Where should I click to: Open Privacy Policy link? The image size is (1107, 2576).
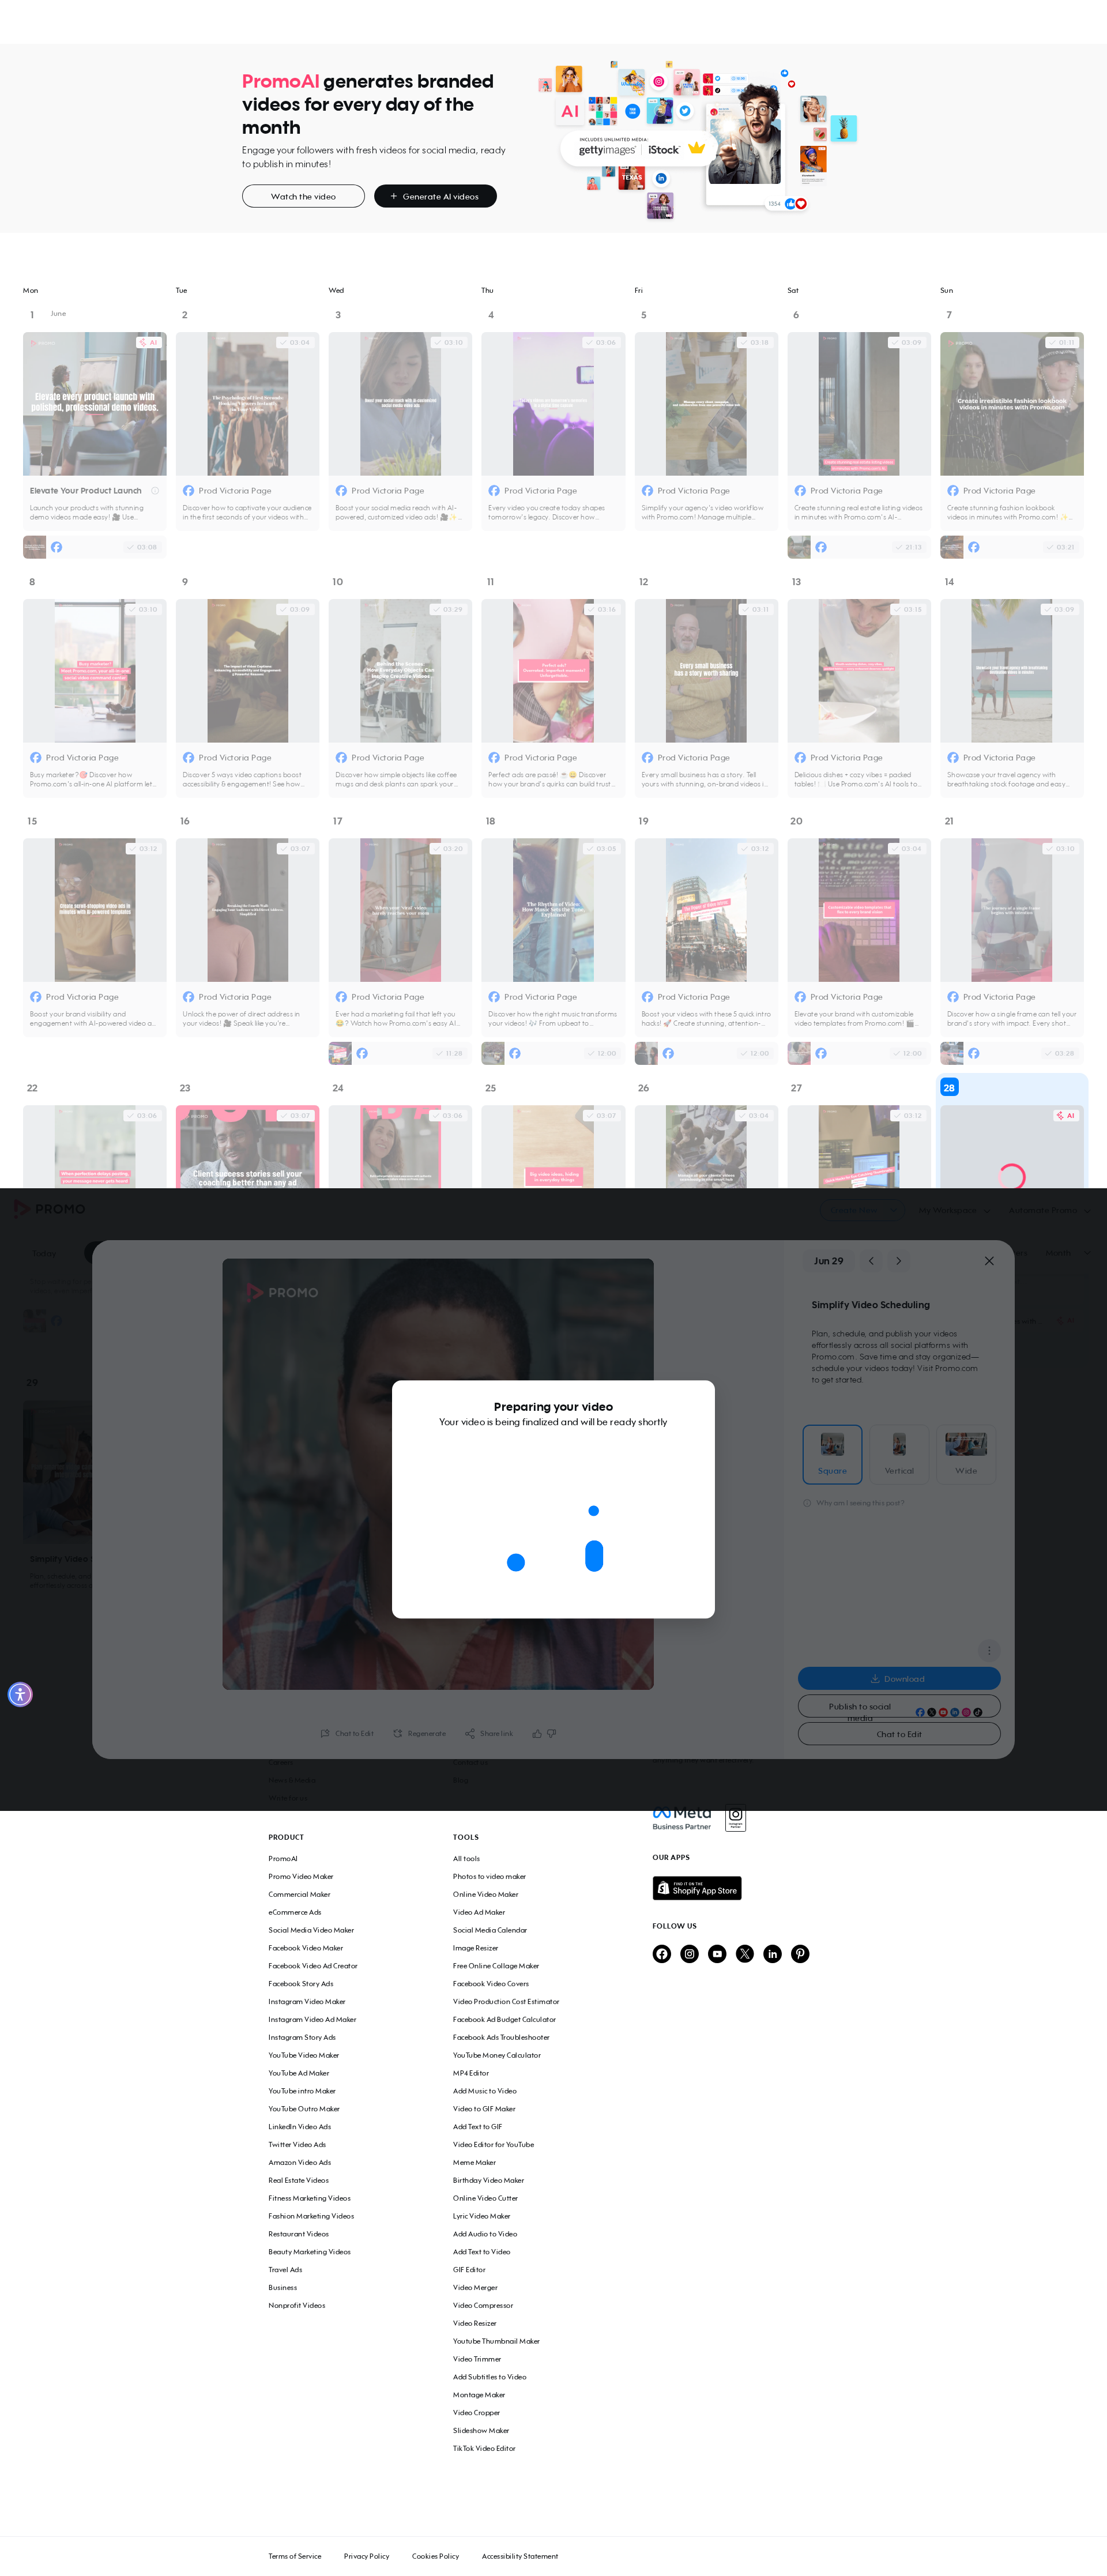pos(367,2556)
